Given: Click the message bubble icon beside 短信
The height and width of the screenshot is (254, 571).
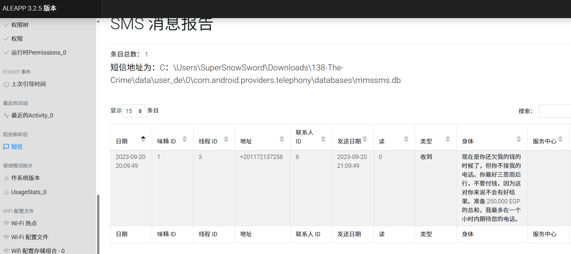Looking at the screenshot, I should click(6, 147).
